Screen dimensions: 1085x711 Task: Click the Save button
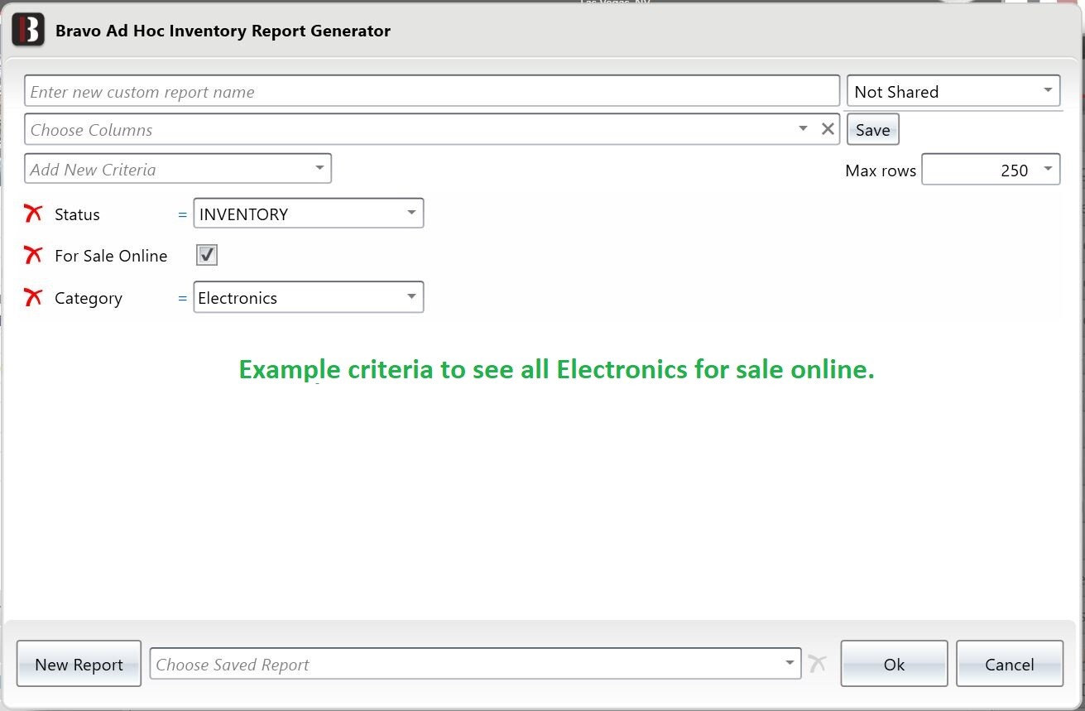872,130
